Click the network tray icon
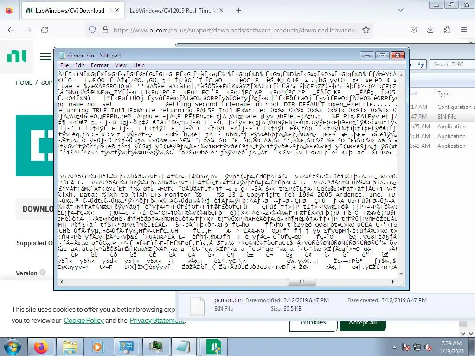 click(x=417, y=347)
